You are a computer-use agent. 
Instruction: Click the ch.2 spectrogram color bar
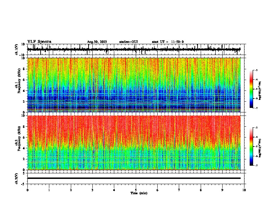[x=251, y=147]
